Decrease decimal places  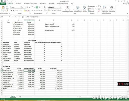pyautogui.click(x=60, y=10)
